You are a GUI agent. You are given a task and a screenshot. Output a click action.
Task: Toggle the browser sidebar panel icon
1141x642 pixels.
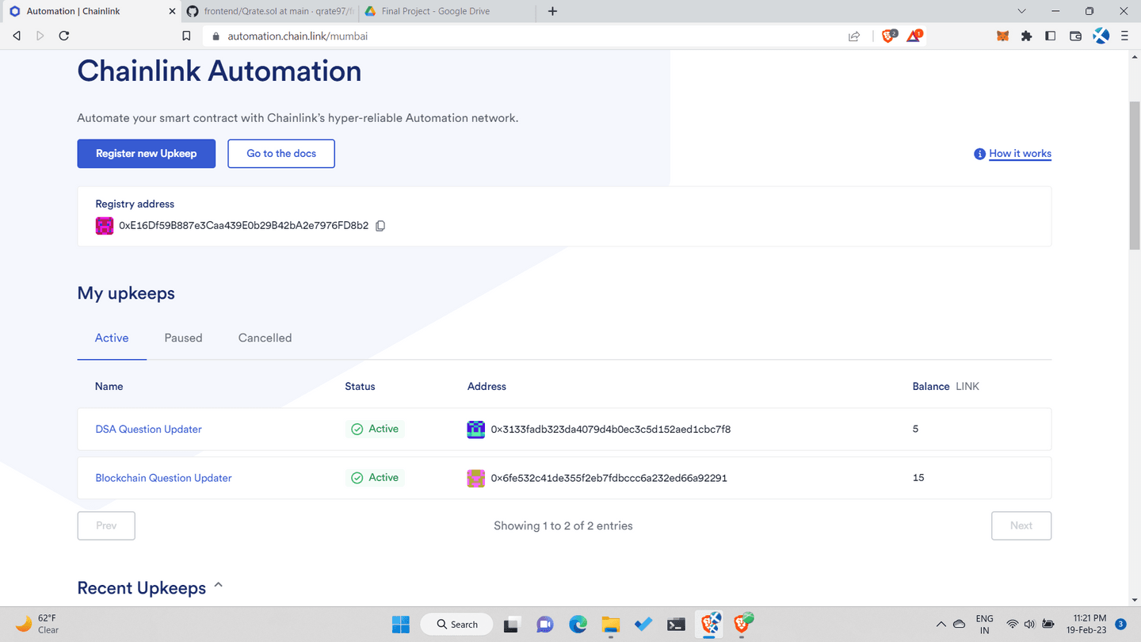(x=1051, y=36)
